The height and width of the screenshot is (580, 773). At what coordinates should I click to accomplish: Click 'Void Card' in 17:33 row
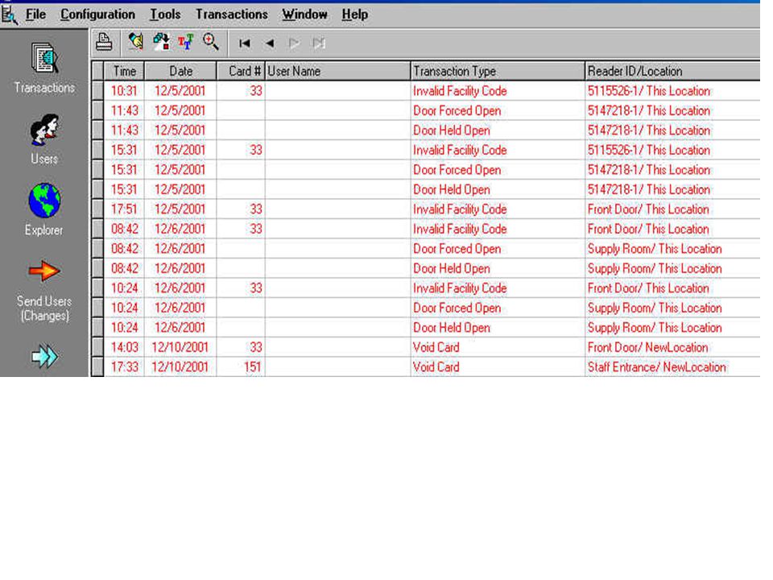pos(436,367)
